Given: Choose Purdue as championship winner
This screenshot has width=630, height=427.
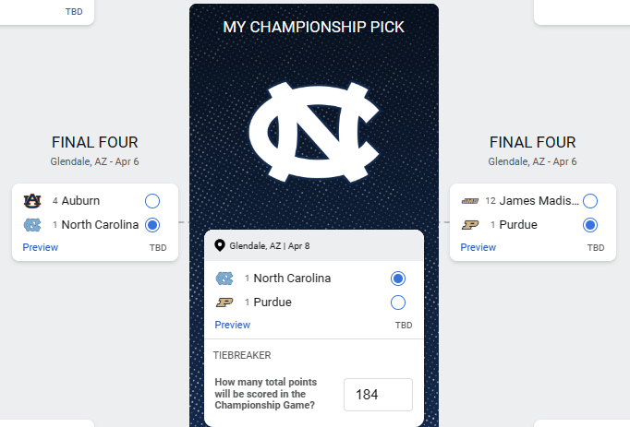Looking at the screenshot, I should pyautogui.click(x=398, y=302).
